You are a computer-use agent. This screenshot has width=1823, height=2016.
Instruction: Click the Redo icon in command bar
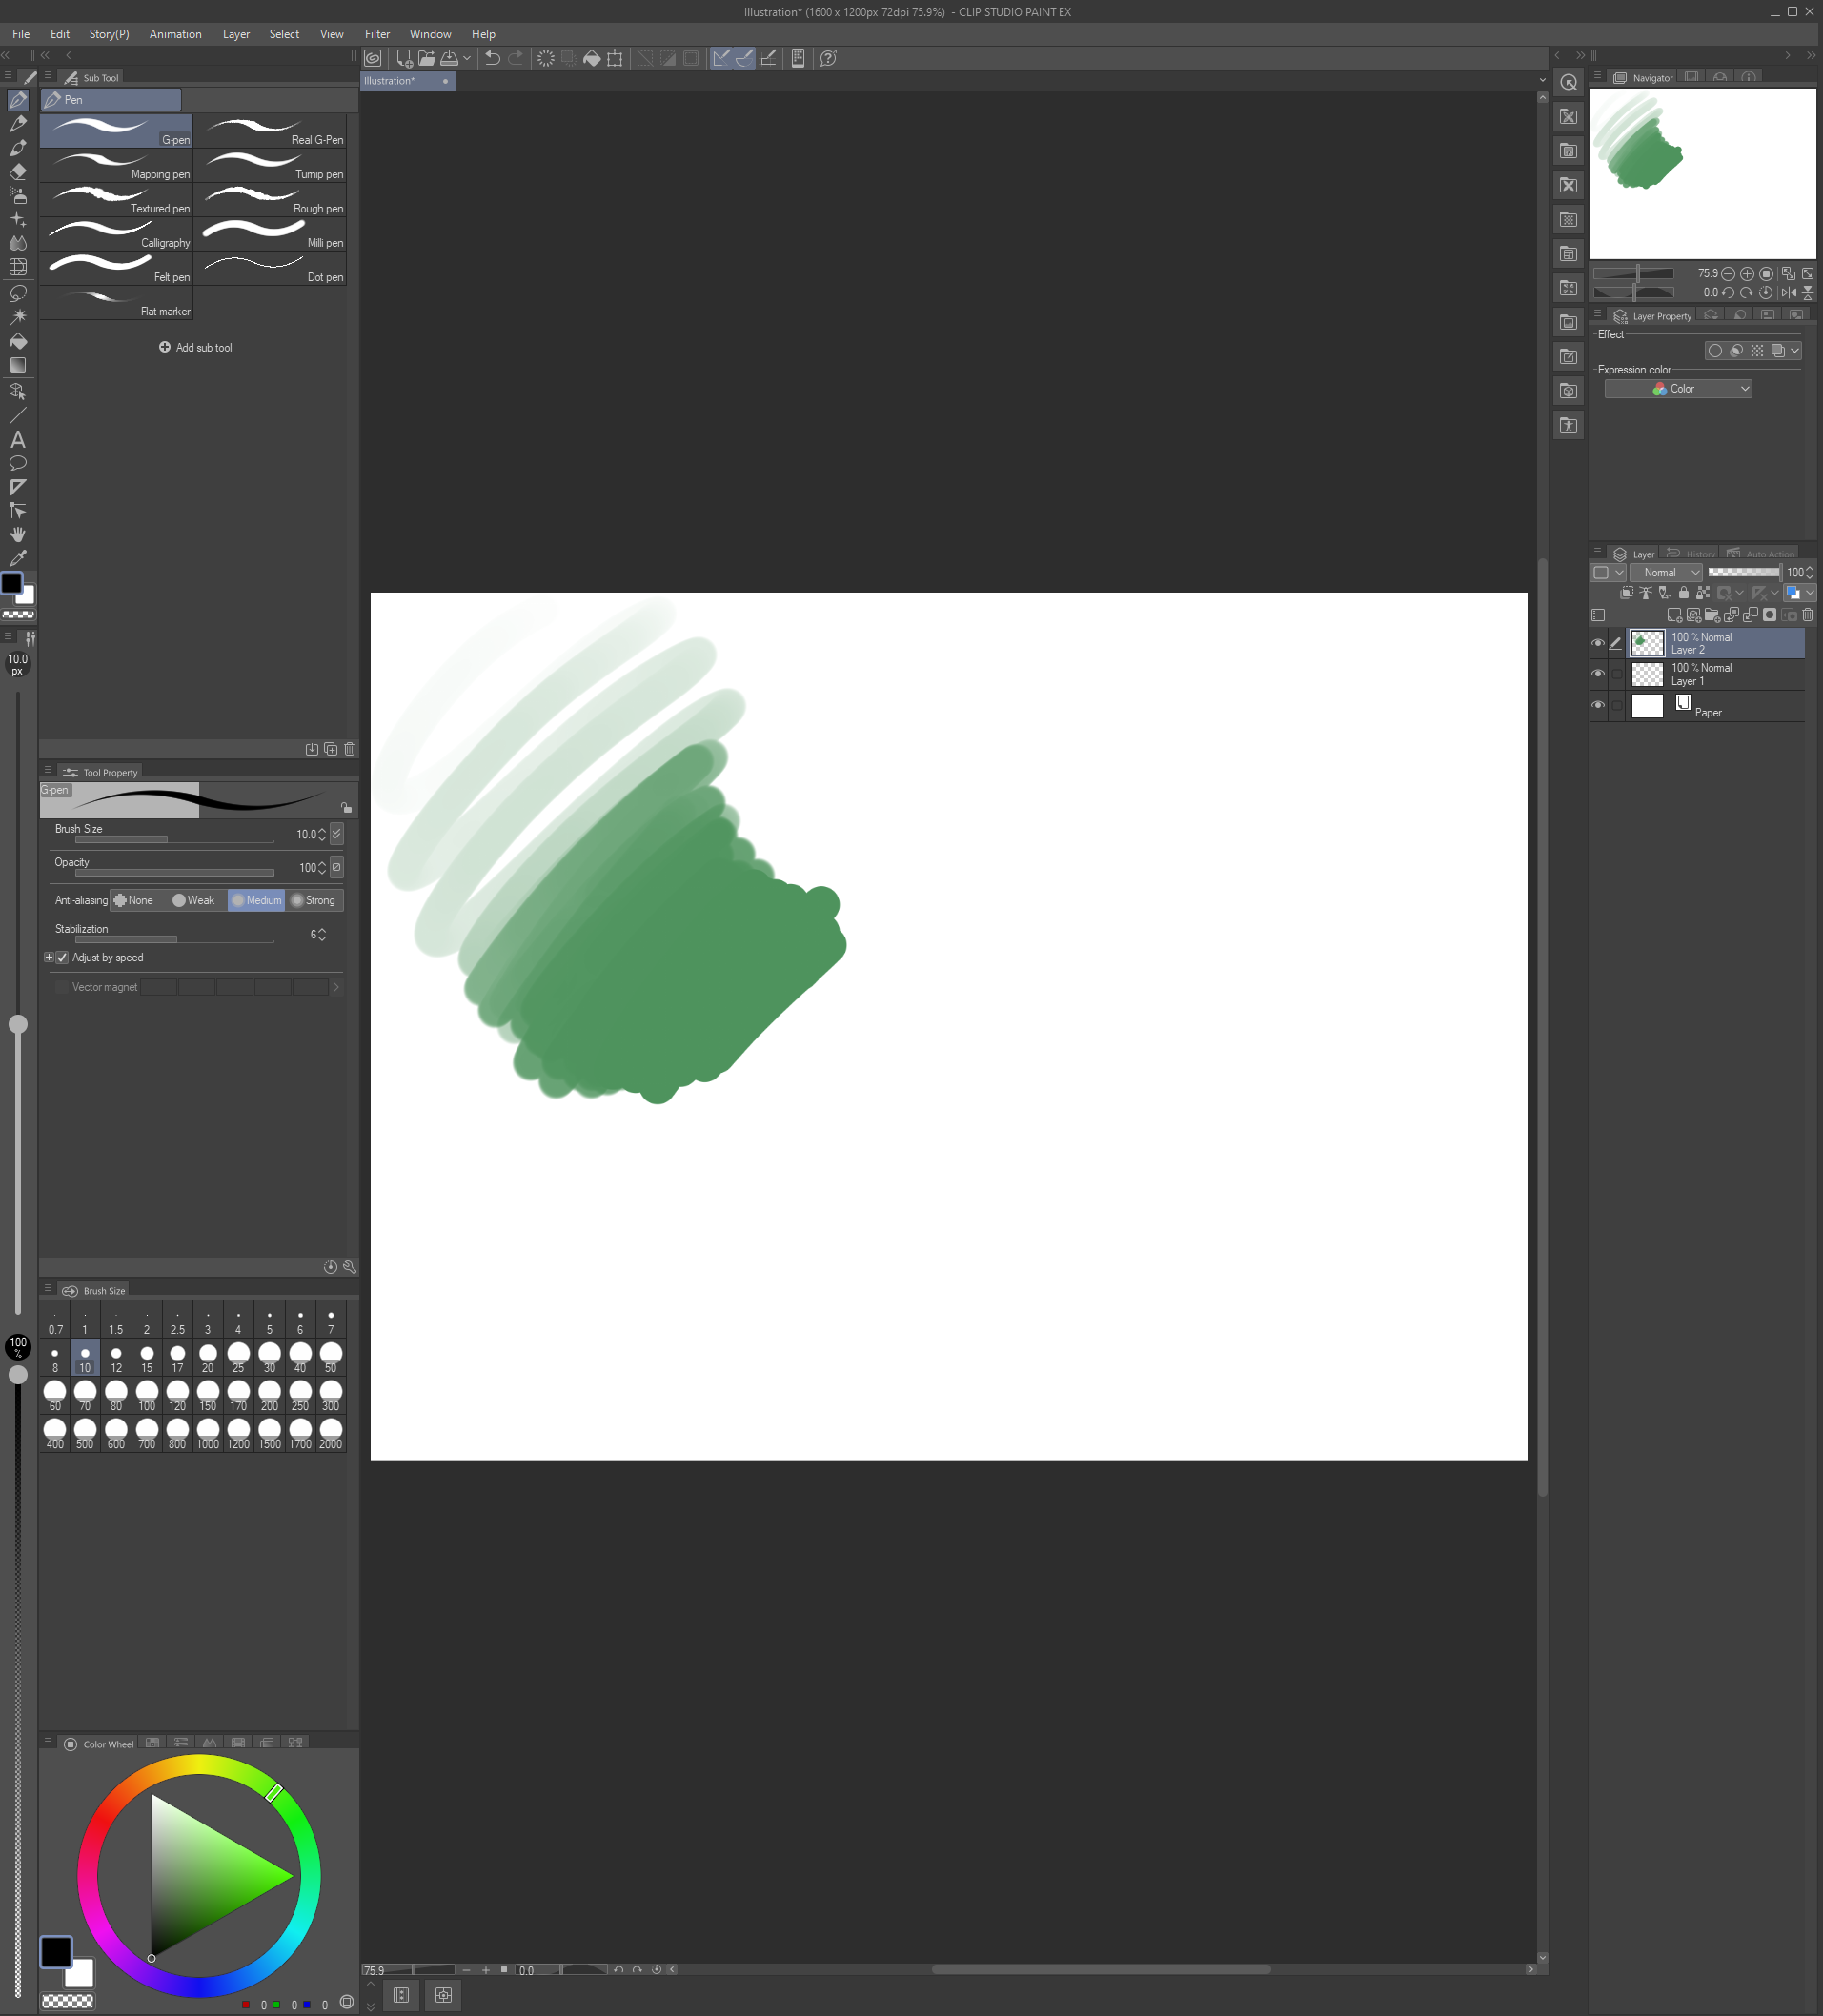(515, 58)
